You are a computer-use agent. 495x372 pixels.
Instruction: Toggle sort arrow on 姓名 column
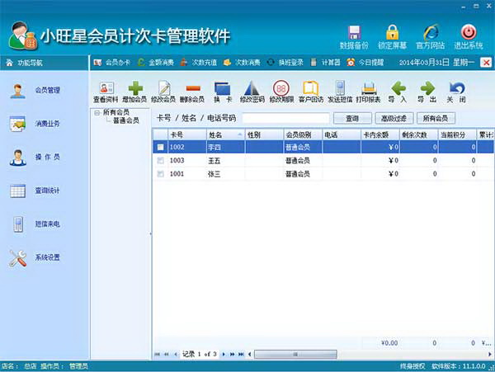pyautogui.click(x=239, y=134)
